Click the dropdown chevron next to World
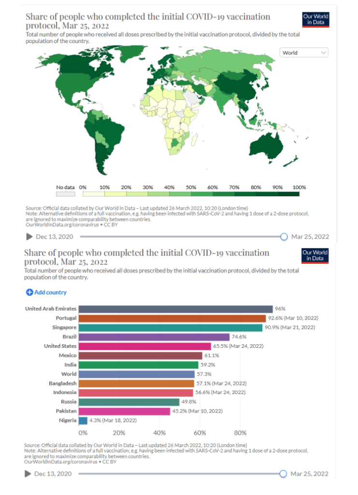This screenshot has height=495, width=358. pyautogui.click(x=323, y=53)
